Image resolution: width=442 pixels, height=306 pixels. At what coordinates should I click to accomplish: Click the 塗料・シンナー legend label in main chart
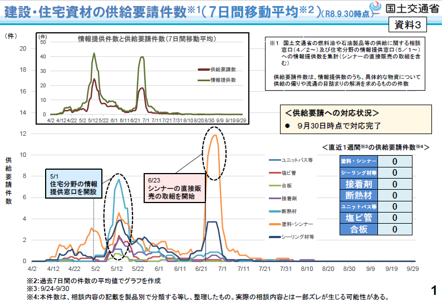click(297, 224)
